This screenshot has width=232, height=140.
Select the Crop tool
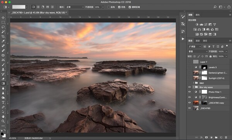pos(3,36)
